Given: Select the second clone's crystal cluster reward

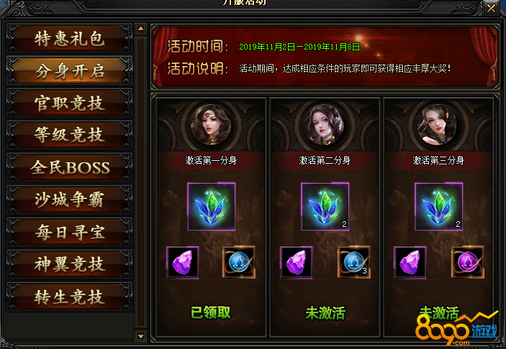Looking at the screenshot, I should [325, 206].
